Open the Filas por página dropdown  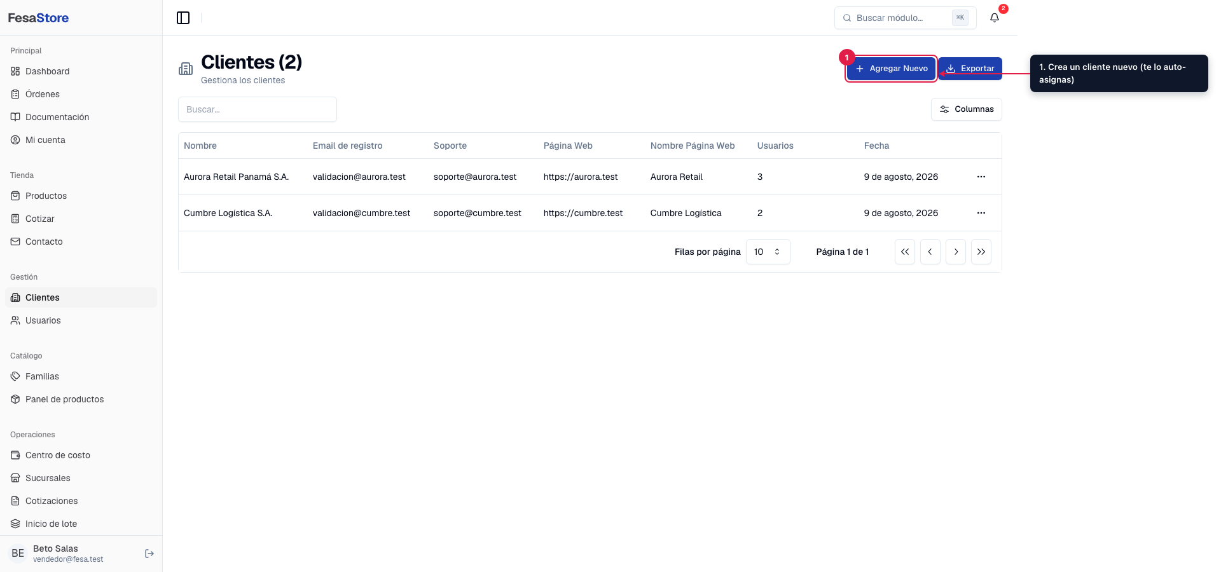click(x=768, y=252)
